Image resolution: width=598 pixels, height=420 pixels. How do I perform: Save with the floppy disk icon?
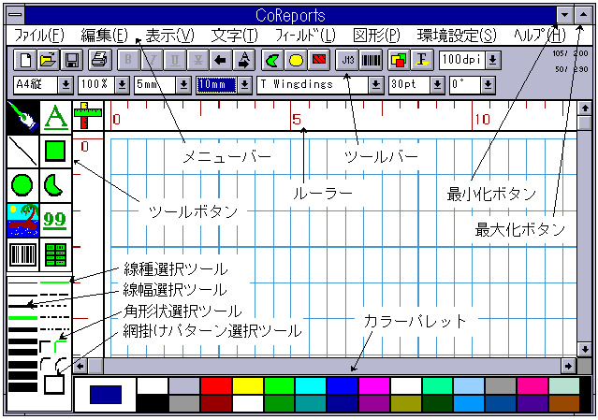coord(72,60)
